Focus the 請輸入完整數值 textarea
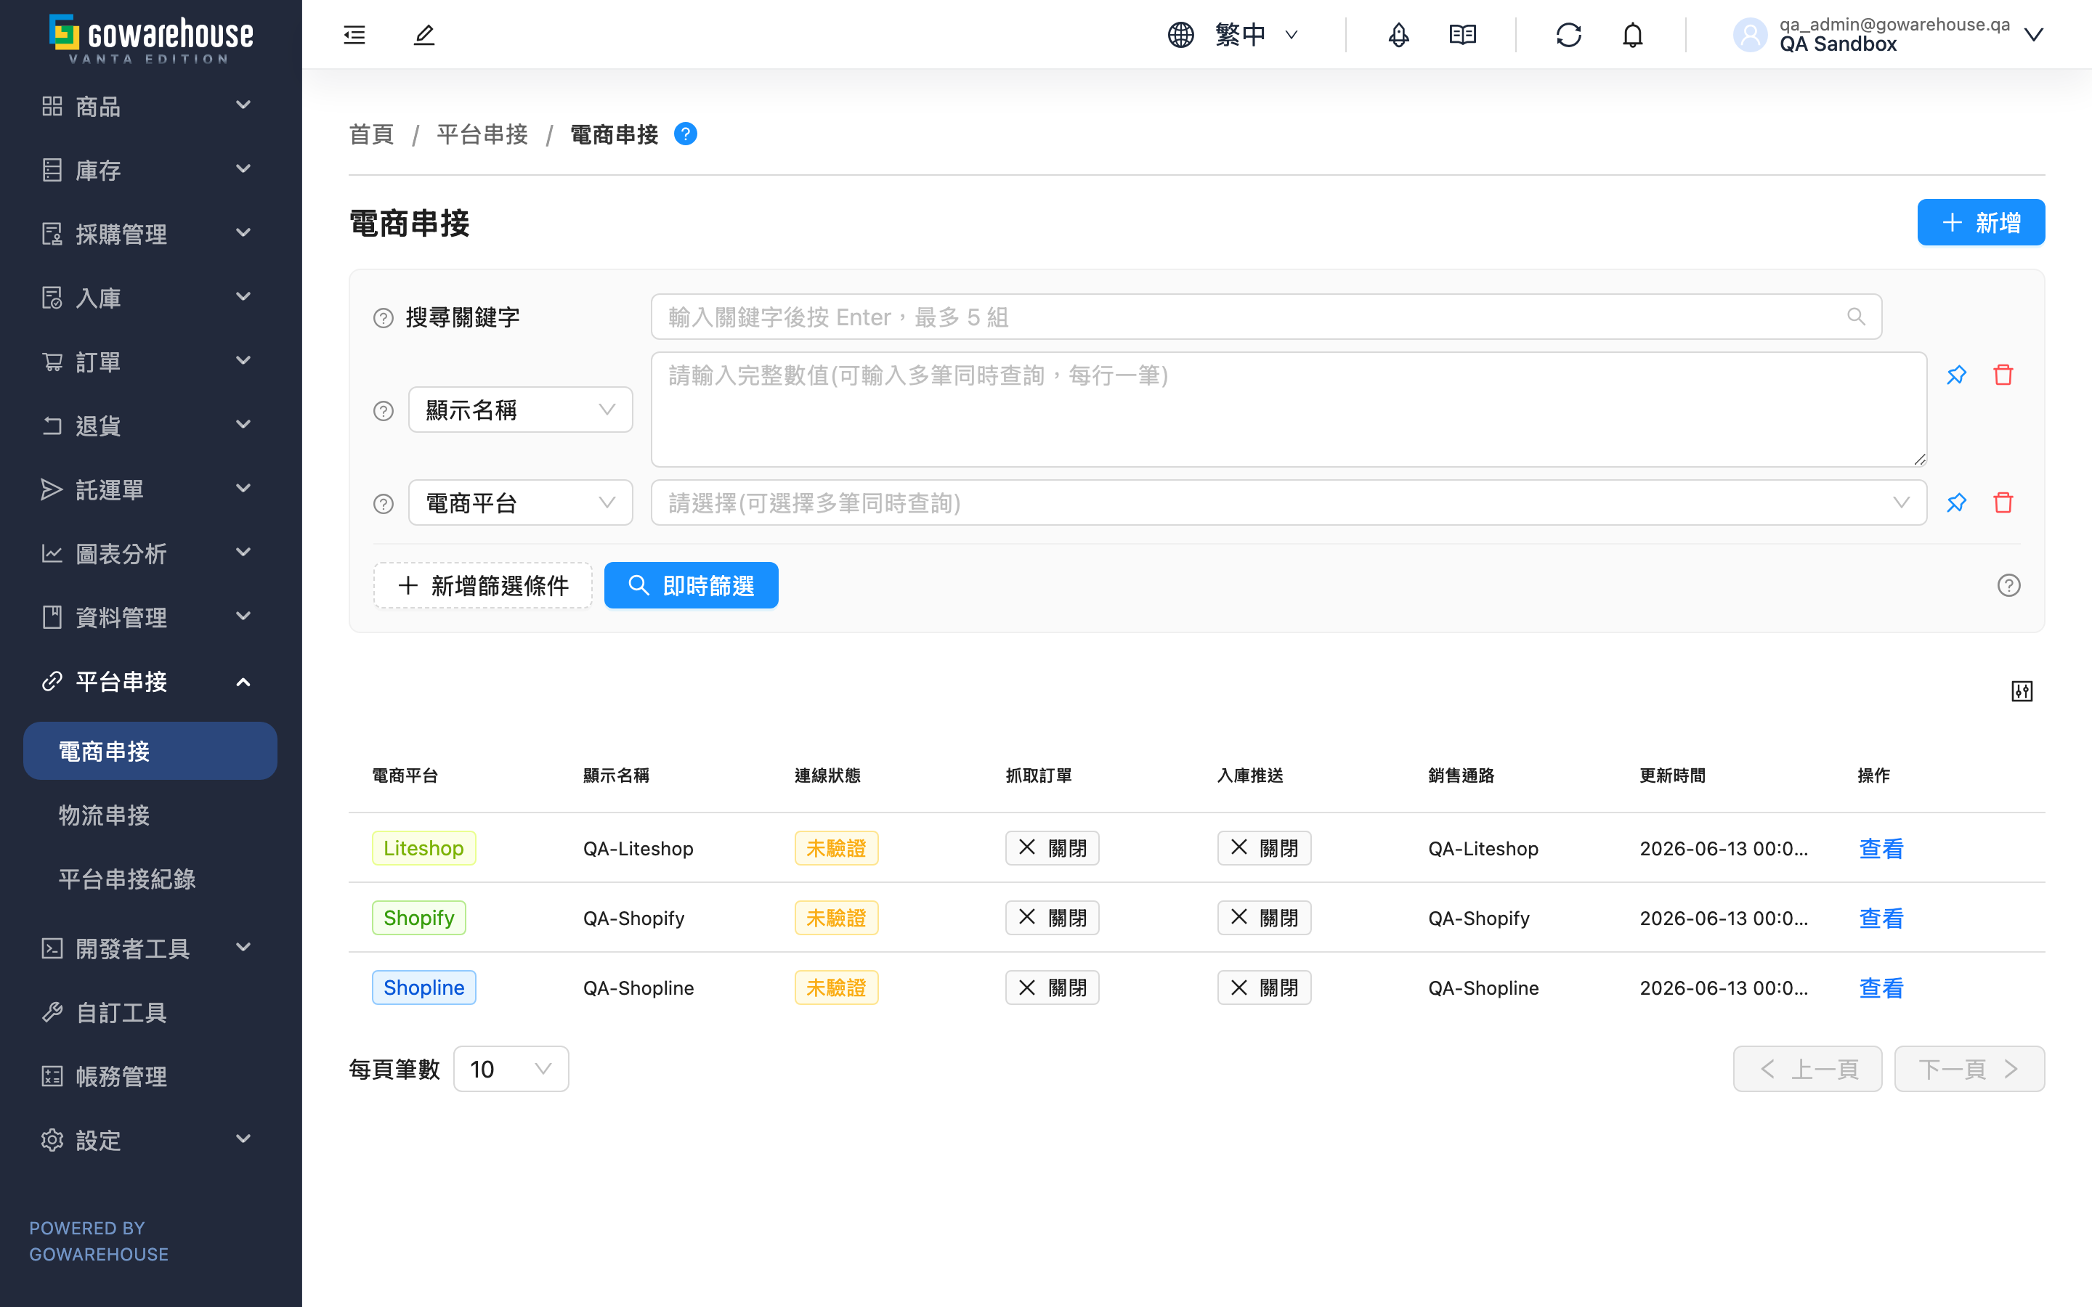Image resolution: width=2092 pixels, height=1307 pixels. [x=1289, y=410]
